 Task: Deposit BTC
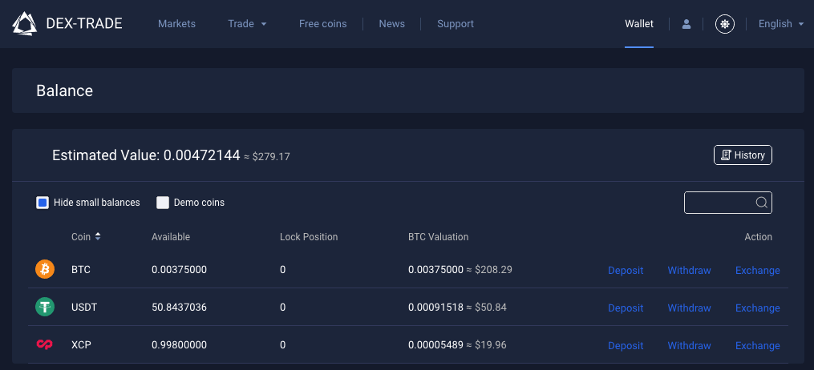click(626, 271)
